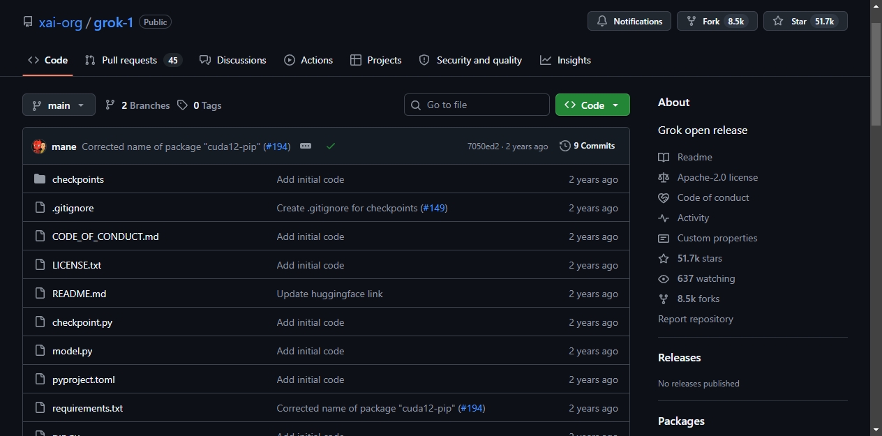Screen dimensions: 882x436
Task: Expand commit message ellipsis button
Action: pos(306,146)
